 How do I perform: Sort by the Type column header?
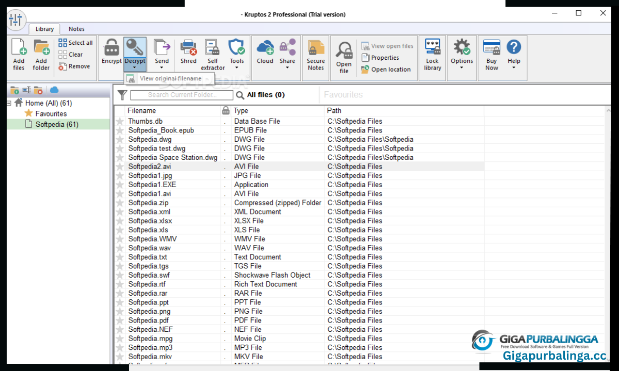[x=278, y=110]
